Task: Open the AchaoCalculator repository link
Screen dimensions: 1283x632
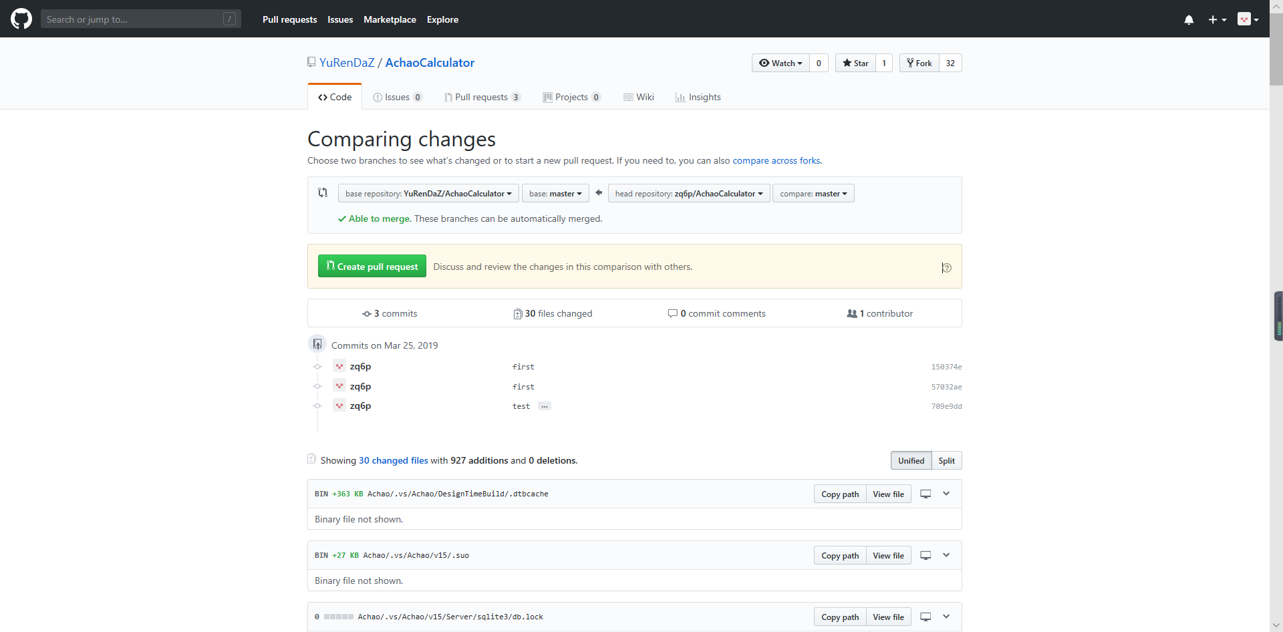Action: [x=430, y=62]
